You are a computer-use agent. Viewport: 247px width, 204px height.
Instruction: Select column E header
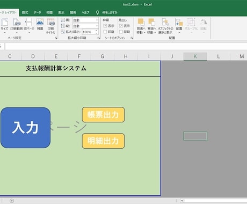pyautogui.click(x=56, y=56)
